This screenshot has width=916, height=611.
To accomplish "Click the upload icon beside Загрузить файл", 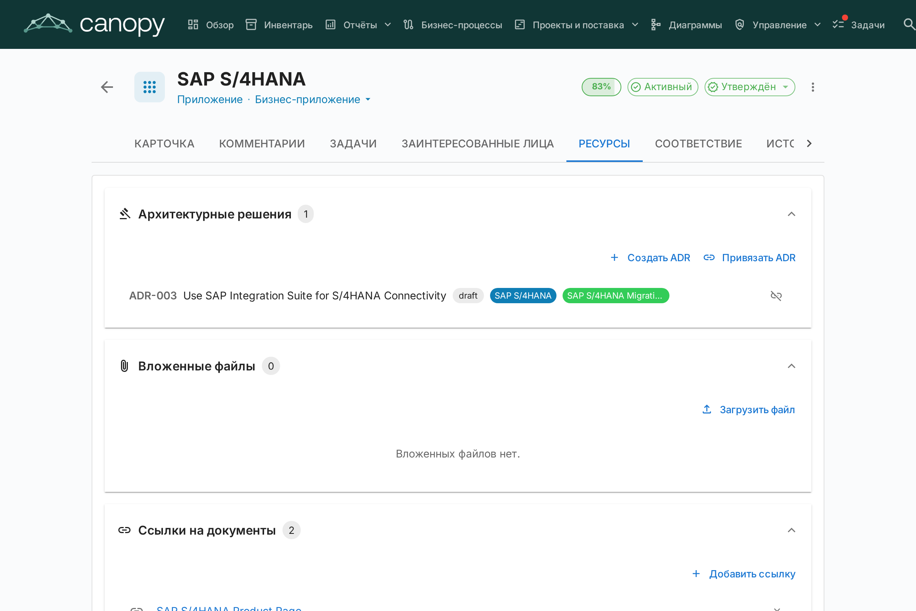I will [x=707, y=409].
